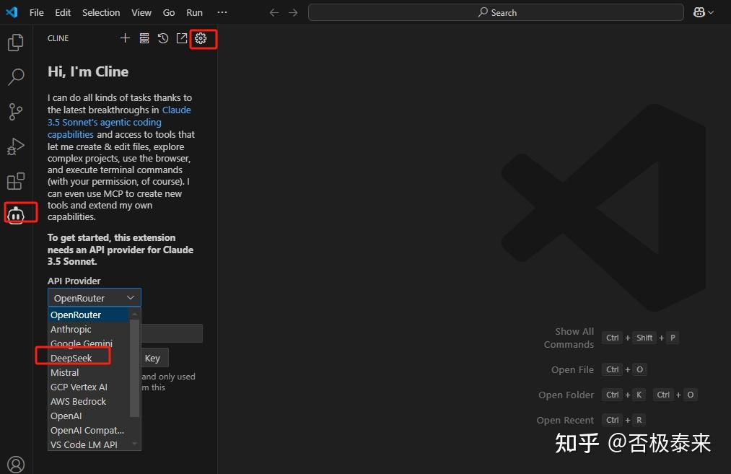Select DeepSeek from the provider list
Screen dimensions: 731x474
(x=72, y=358)
